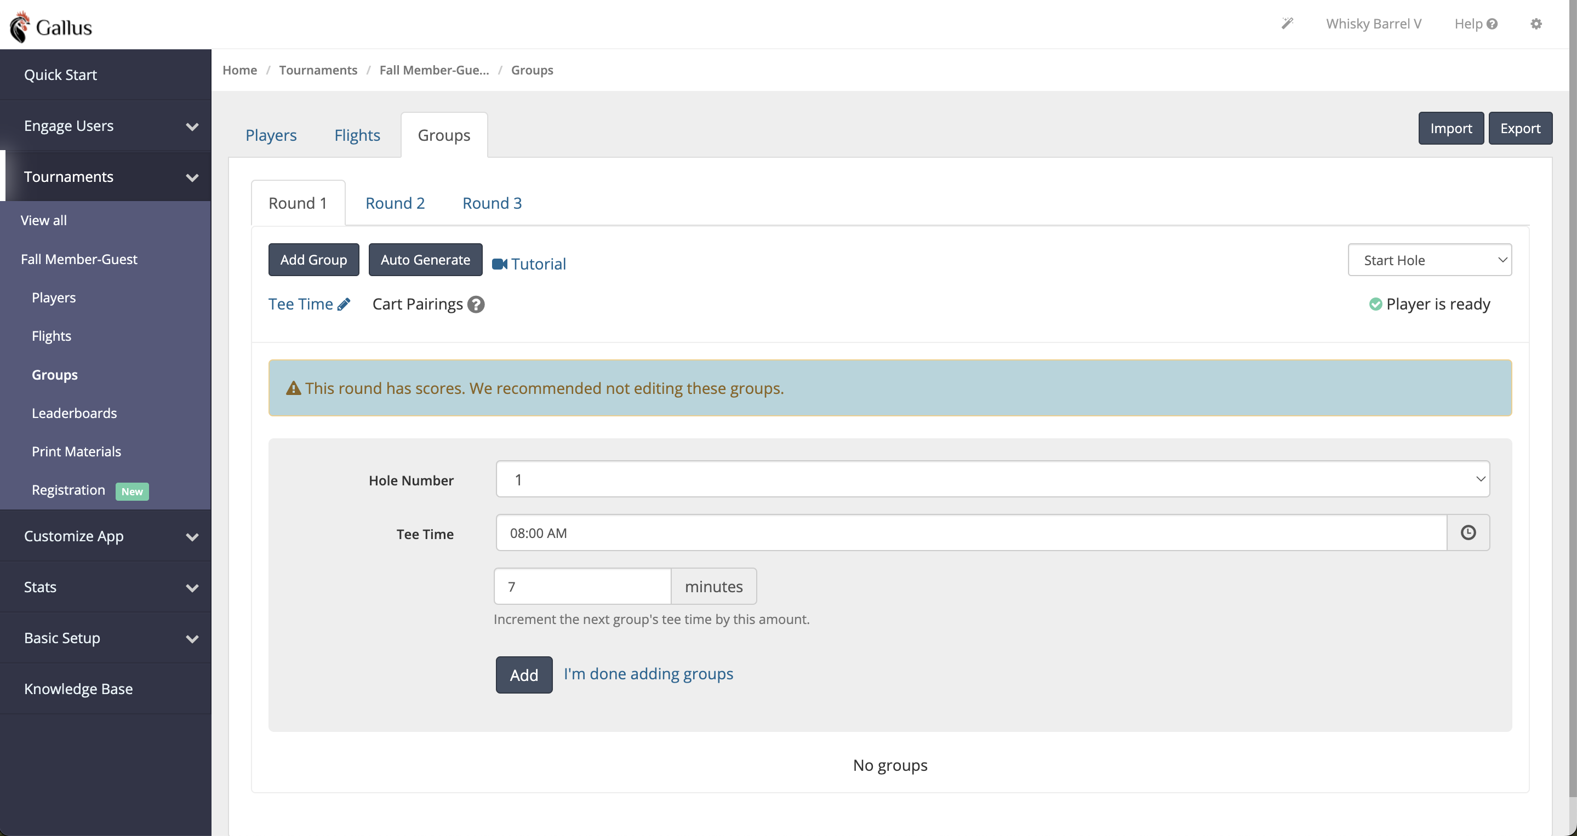The image size is (1577, 836).
Task: Click the Tee Time edit link
Action: [309, 304]
